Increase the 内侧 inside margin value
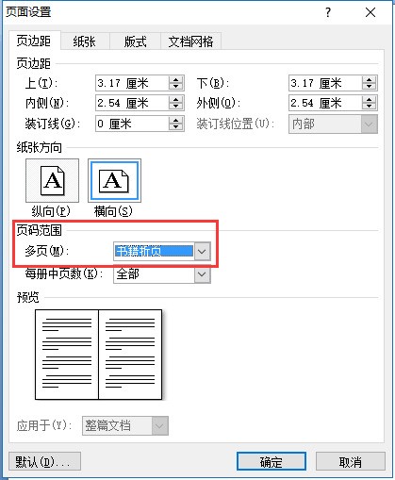This screenshot has width=395, height=480. (x=176, y=100)
